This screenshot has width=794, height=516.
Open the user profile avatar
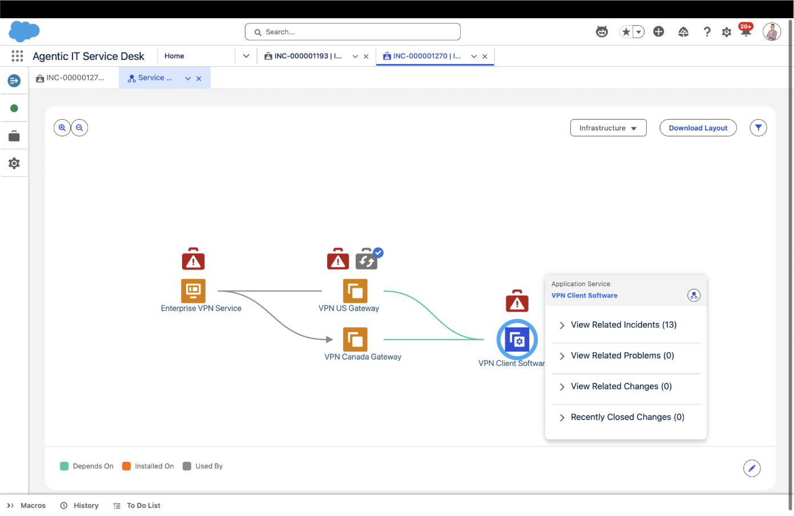[x=772, y=32]
